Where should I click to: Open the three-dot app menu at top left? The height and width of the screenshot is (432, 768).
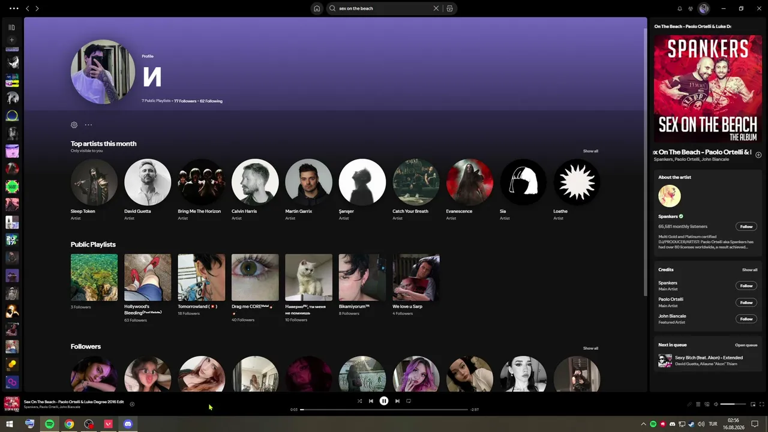coord(14,8)
